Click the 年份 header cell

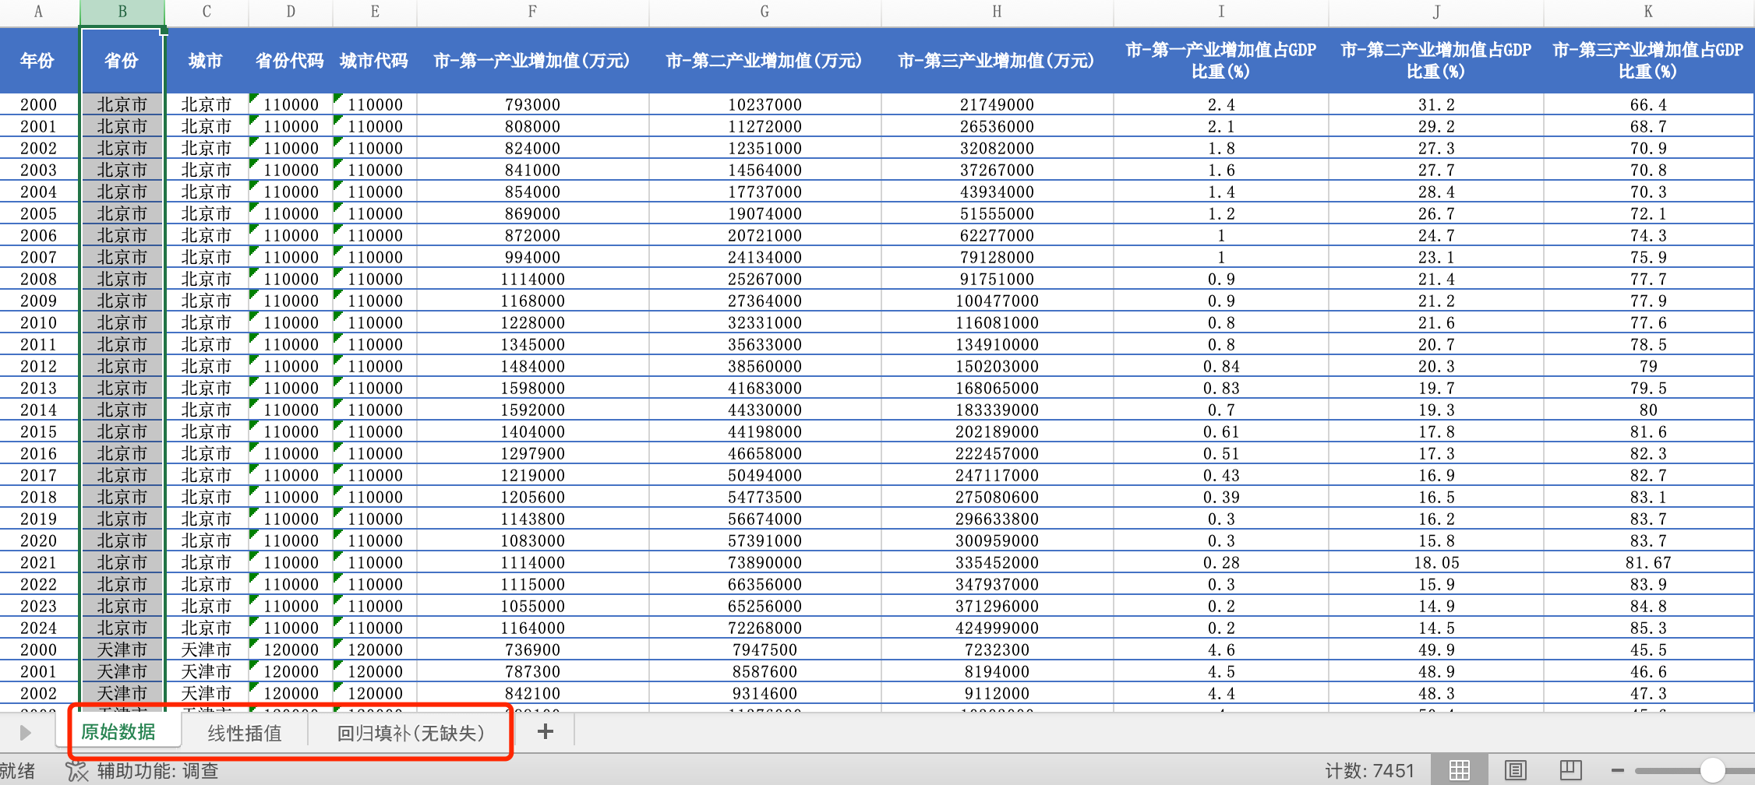(x=39, y=61)
